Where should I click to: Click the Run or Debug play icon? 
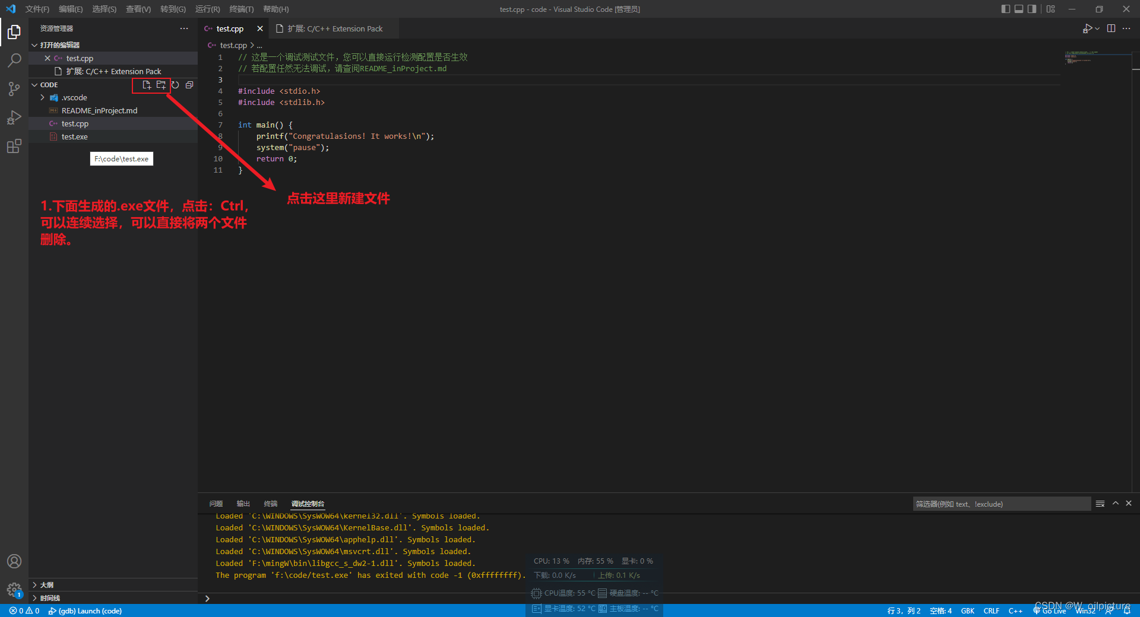tap(1088, 28)
